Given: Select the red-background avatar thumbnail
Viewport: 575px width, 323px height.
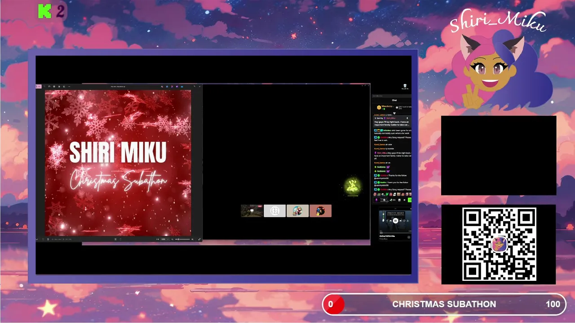Looking at the screenshot, I should tap(320, 211).
